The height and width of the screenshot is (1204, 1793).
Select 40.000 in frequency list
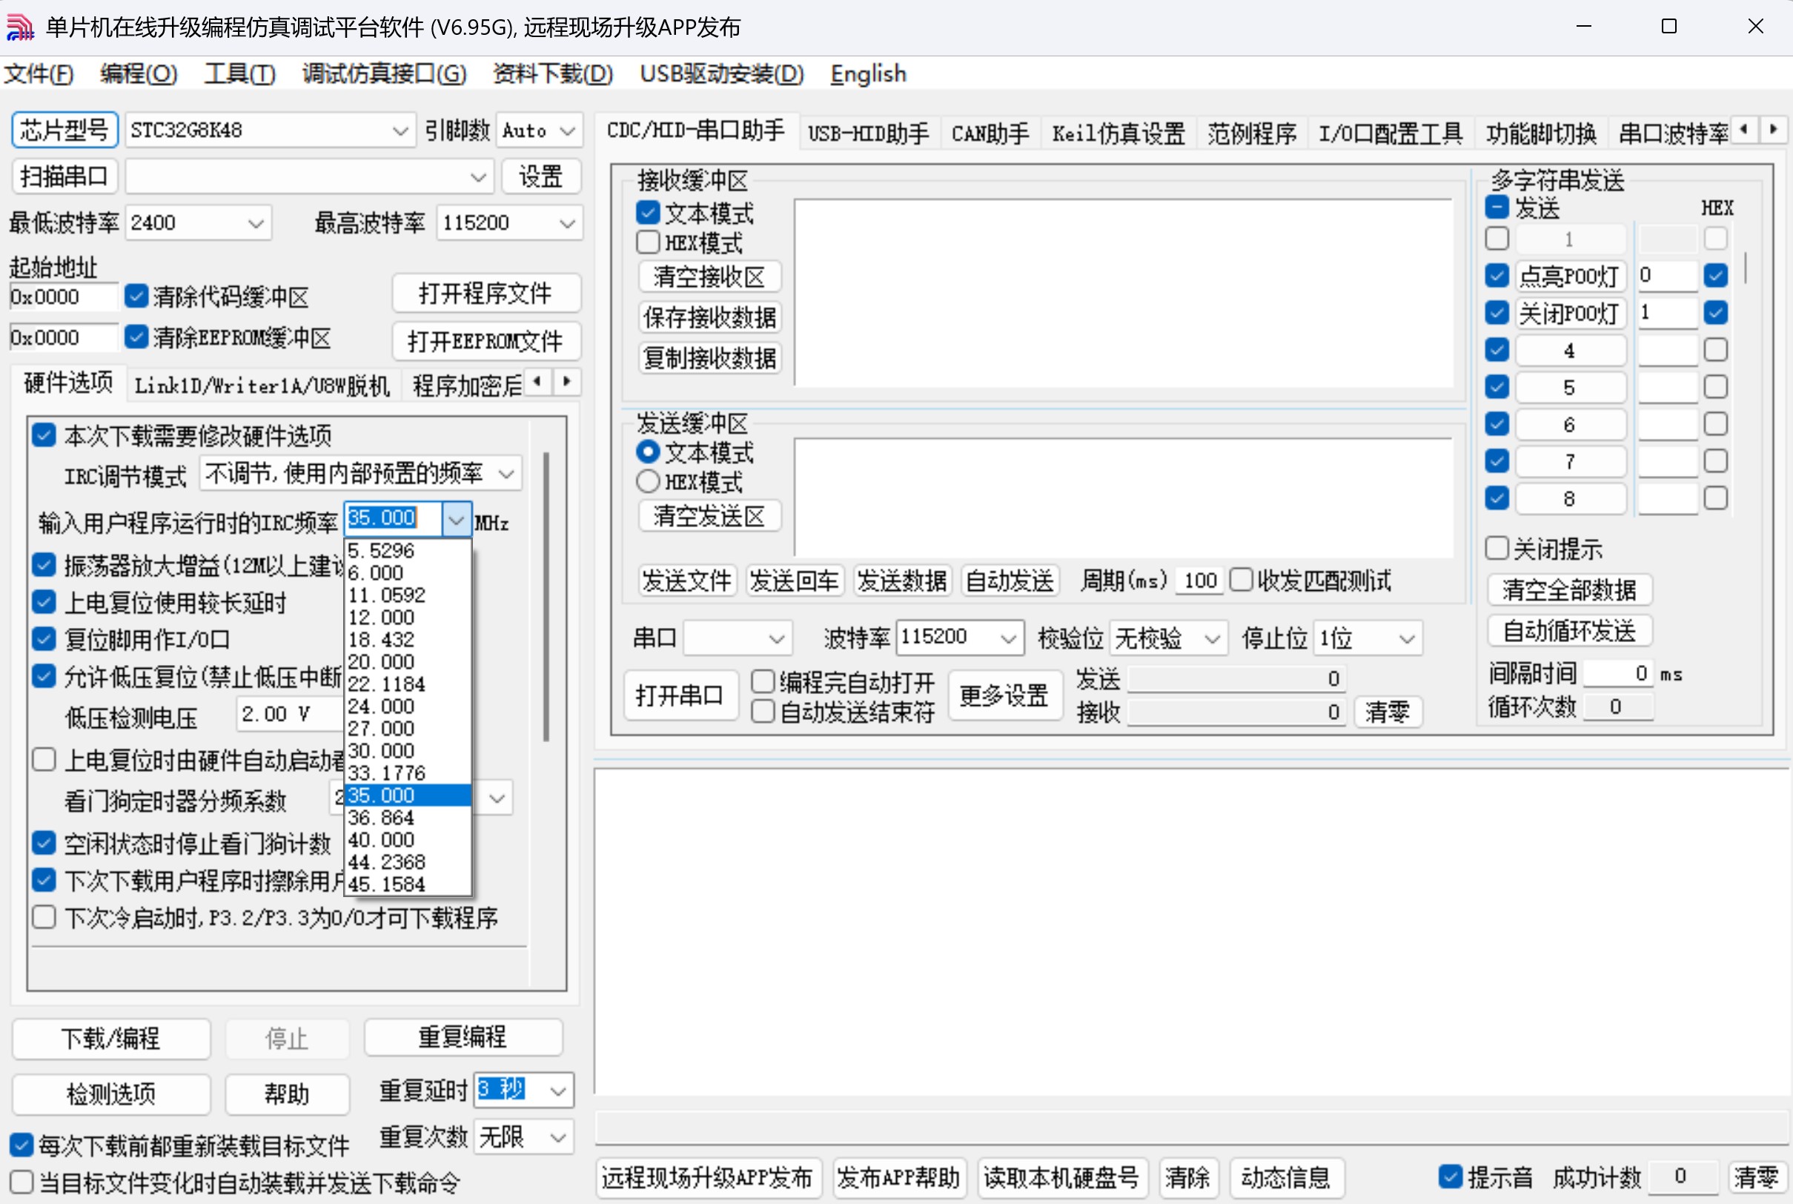408,839
